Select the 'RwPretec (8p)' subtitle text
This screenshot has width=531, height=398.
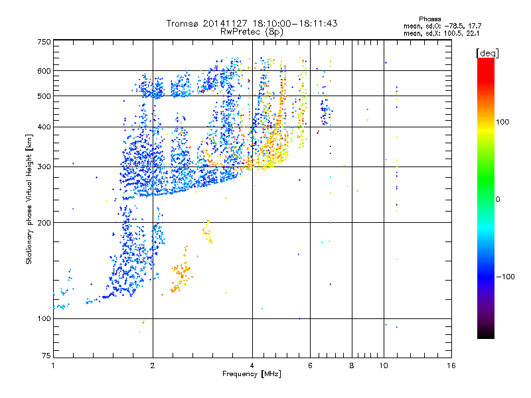(x=252, y=32)
